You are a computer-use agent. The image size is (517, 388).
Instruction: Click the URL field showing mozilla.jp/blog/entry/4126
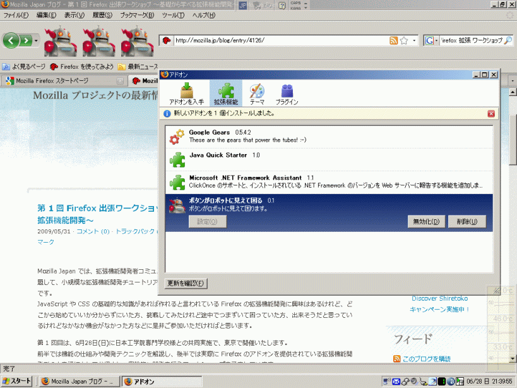pyautogui.click(x=282, y=40)
